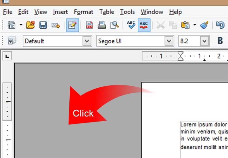Click the Document as E-mail icon
This screenshot has width=228, height=158.
(x=56, y=26)
